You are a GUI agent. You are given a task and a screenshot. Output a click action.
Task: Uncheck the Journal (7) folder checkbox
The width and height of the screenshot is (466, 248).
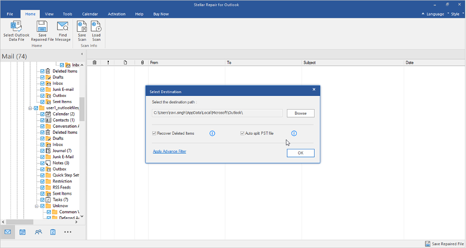[43, 151]
